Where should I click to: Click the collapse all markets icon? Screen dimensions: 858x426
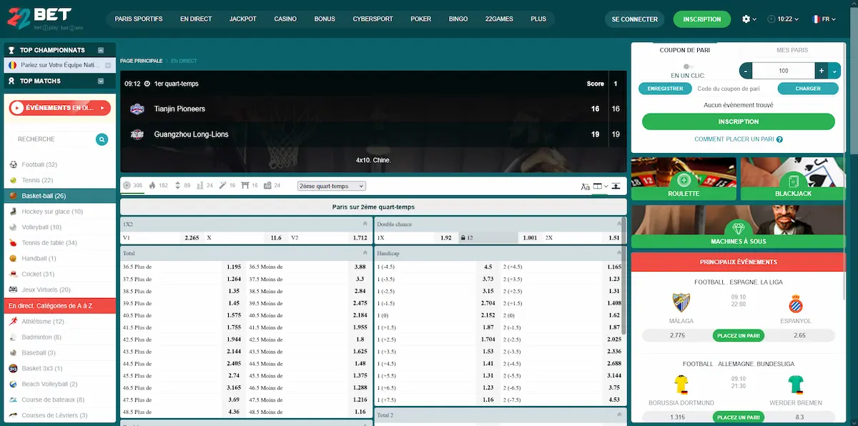tap(616, 186)
